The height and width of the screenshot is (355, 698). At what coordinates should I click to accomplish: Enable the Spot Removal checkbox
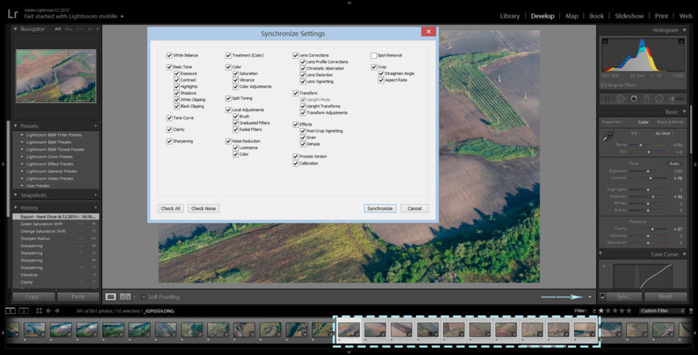click(374, 55)
